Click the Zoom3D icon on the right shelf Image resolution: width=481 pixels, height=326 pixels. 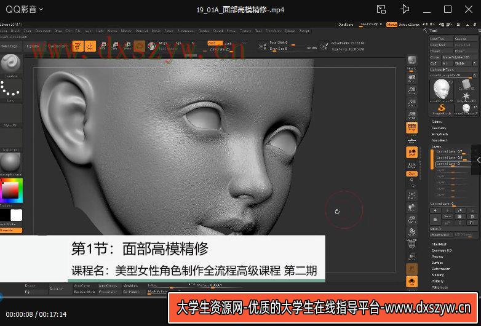[411, 220]
